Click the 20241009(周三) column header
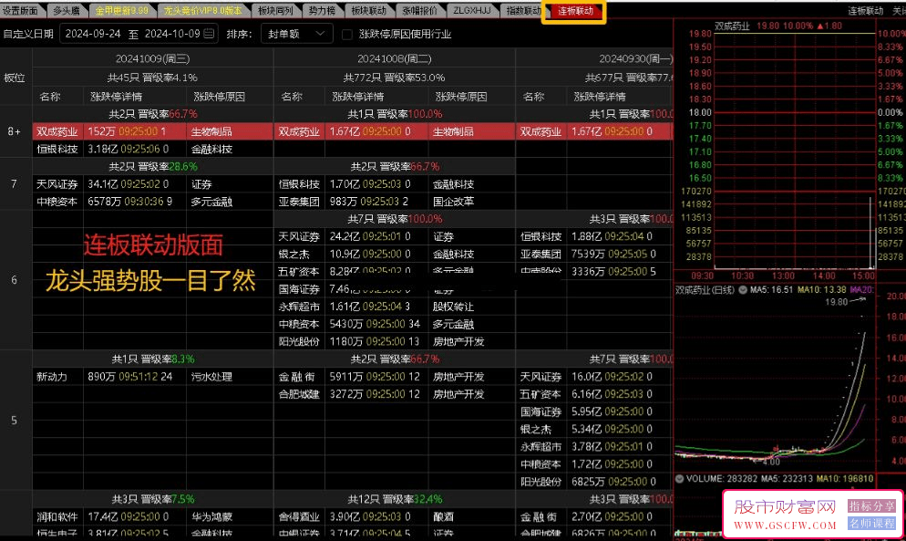 tap(152, 58)
